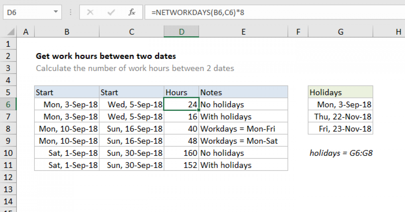Click the Cancel (X) icon in formula bar

click(x=90, y=12)
